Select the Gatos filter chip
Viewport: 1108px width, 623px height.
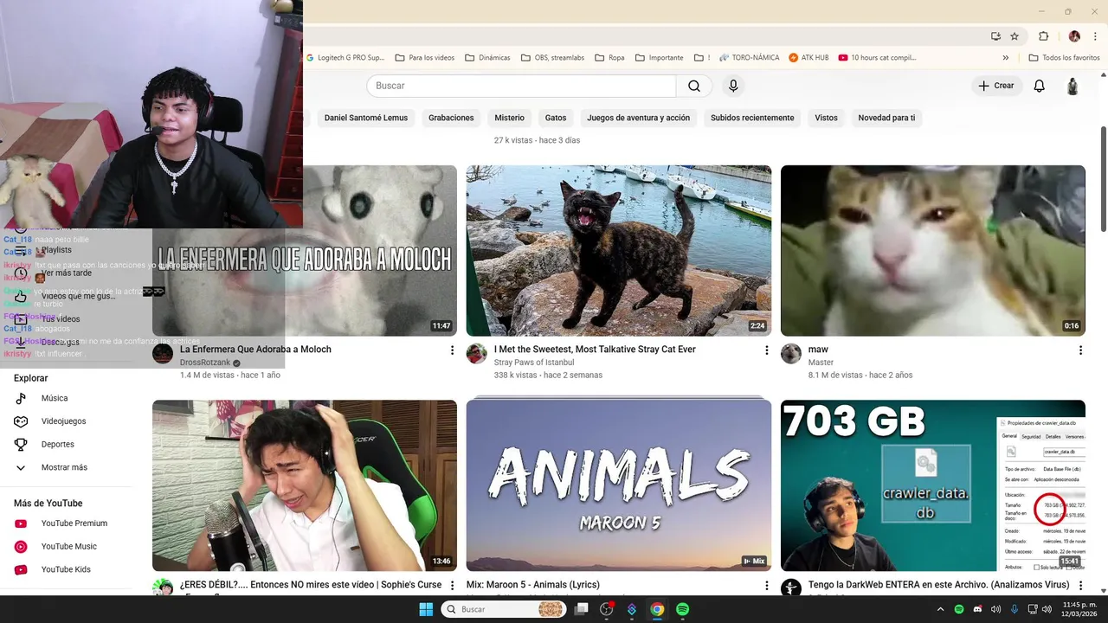coord(556,118)
